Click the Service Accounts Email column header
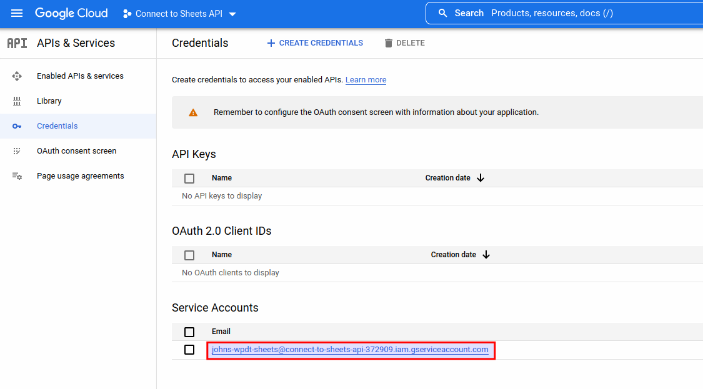The image size is (703, 389). point(221,331)
